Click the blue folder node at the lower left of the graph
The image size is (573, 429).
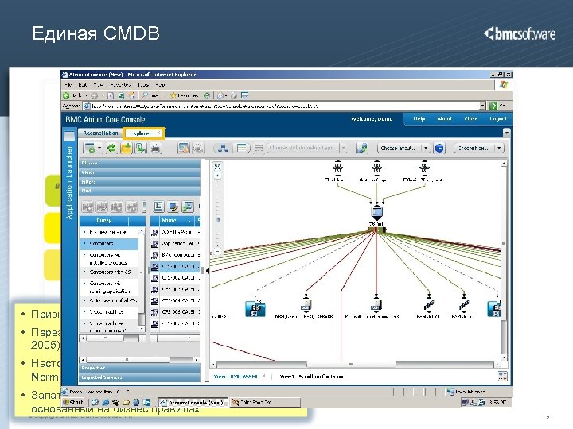255,308
